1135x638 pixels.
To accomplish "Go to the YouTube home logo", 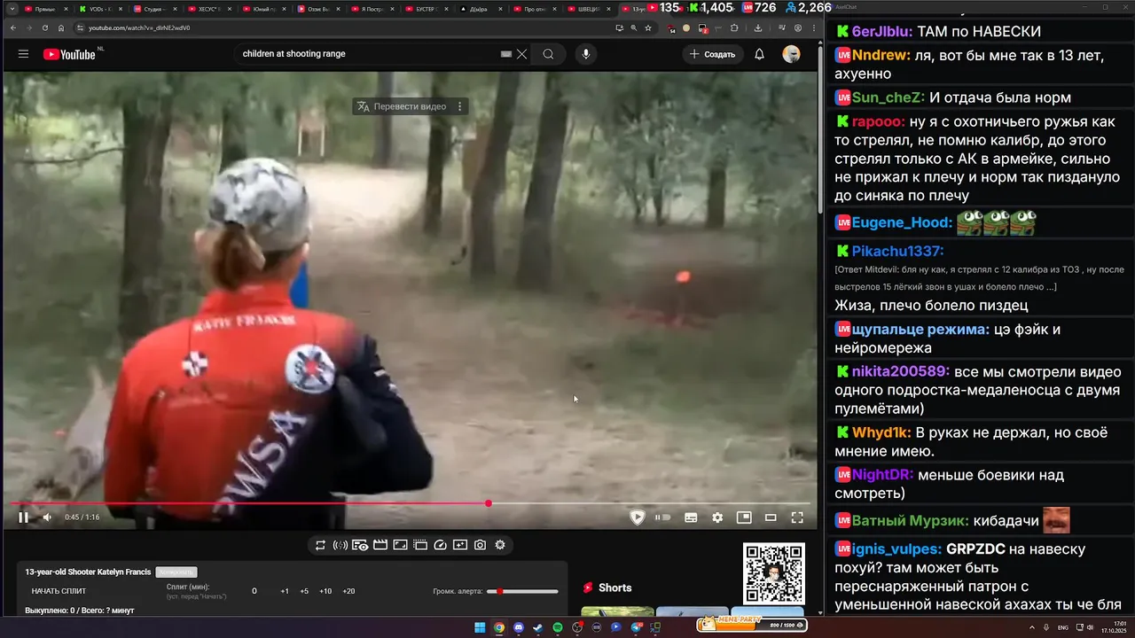I will click(69, 54).
